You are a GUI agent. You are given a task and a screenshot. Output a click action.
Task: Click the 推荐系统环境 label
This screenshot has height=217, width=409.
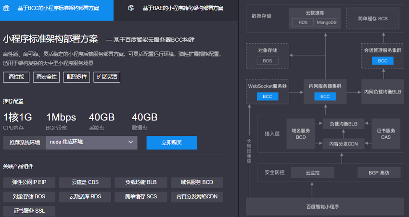pyautogui.click(x=25, y=143)
